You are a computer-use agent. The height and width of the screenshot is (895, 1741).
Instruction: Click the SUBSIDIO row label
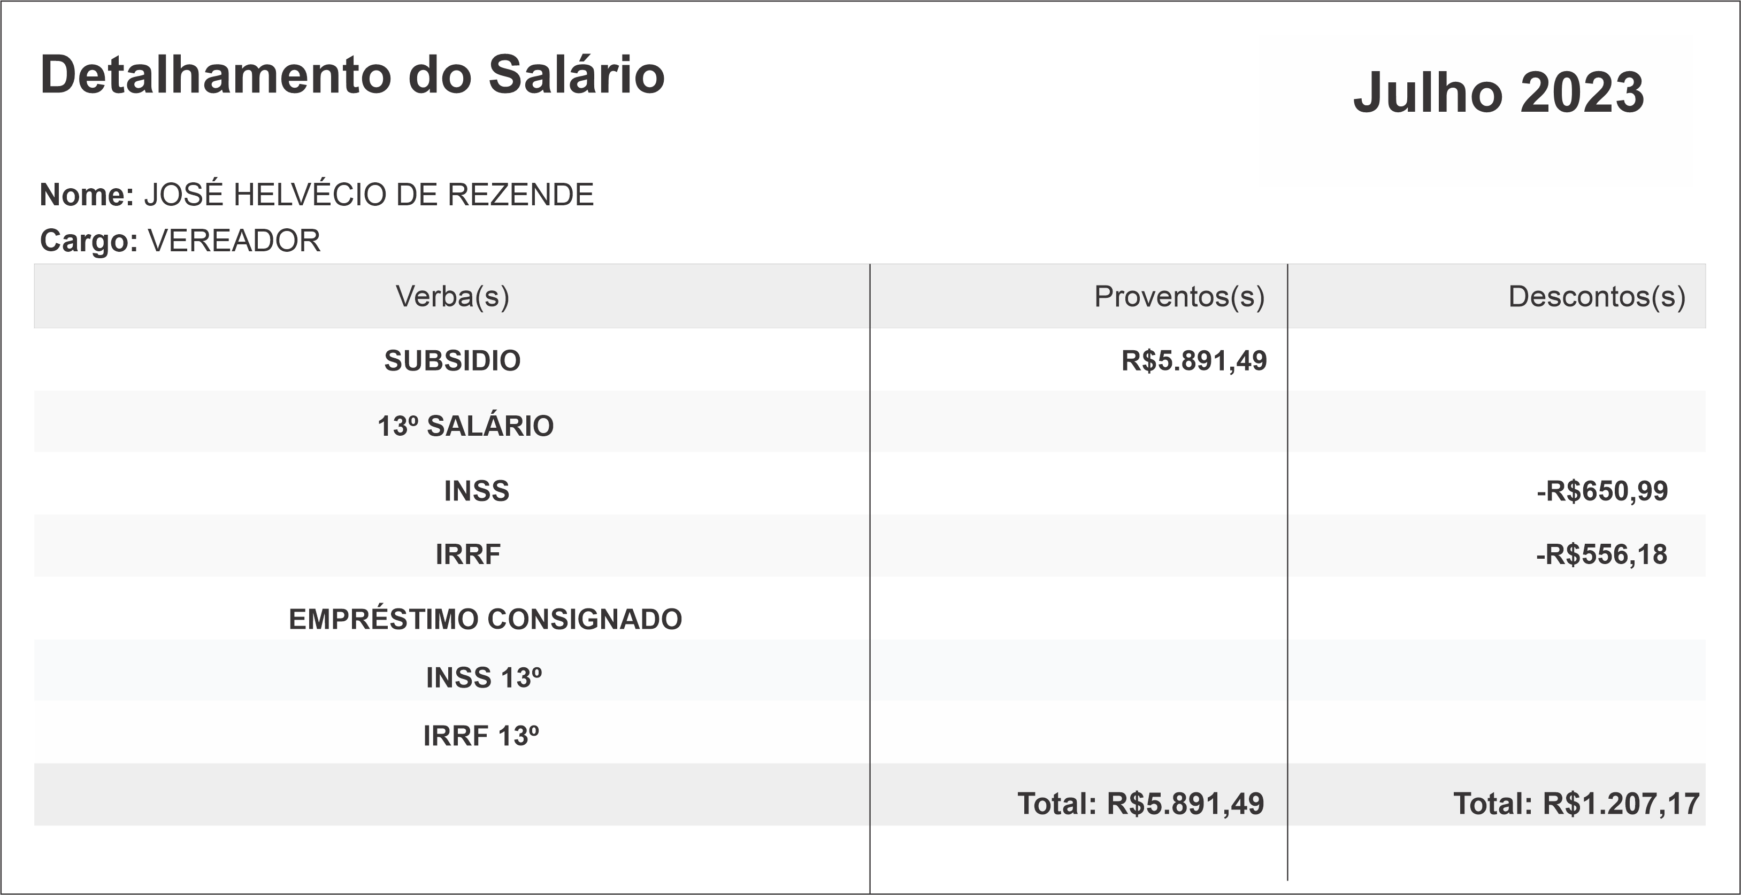point(452,361)
